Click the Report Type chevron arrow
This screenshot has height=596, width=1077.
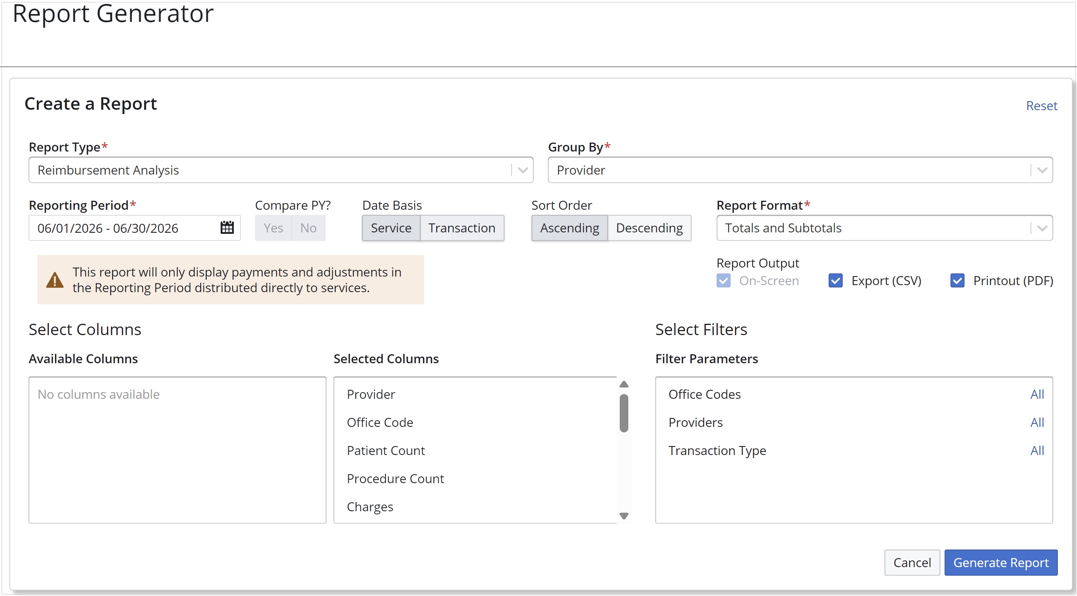522,170
